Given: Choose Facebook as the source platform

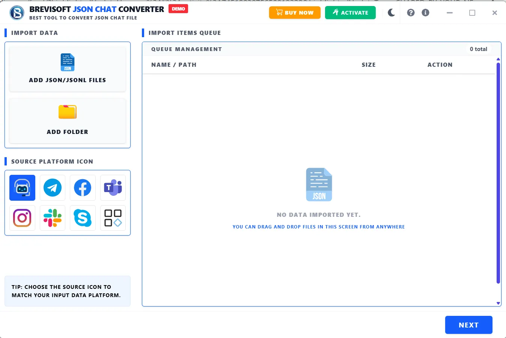Looking at the screenshot, I should [83, 188].
